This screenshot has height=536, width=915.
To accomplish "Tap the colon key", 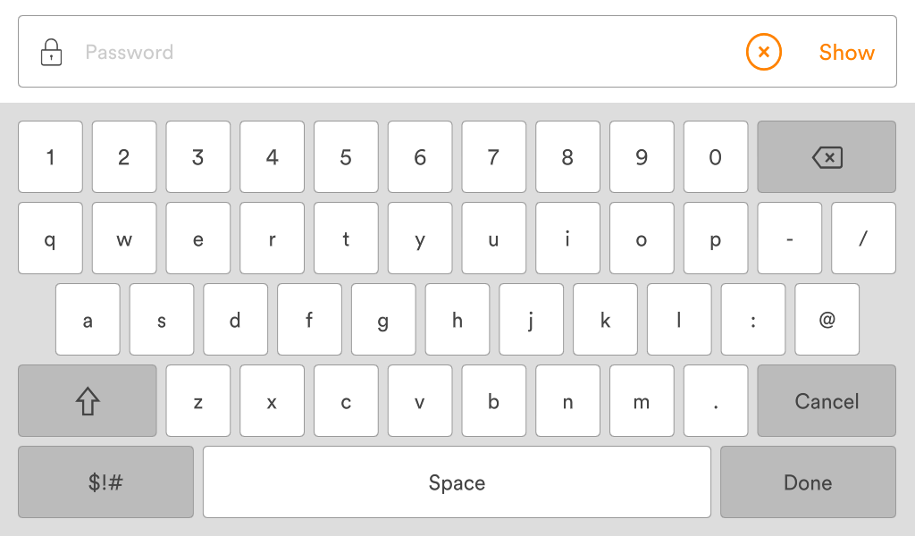I will click(753, 320).
